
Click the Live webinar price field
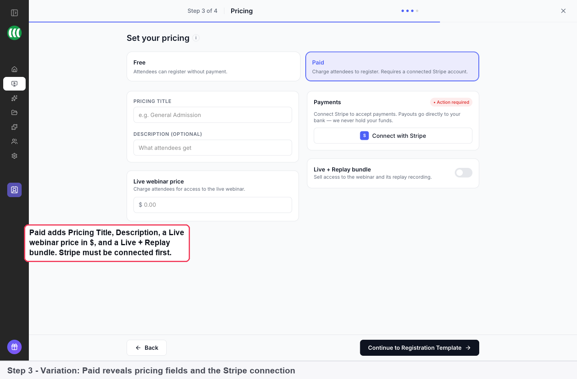[x=213, y=205]
